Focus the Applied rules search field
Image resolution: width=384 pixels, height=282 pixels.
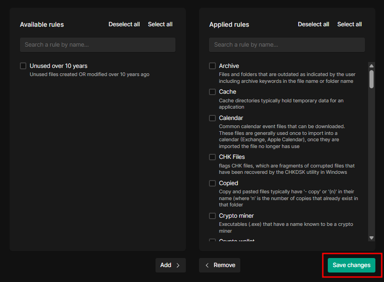click(287, 45)
